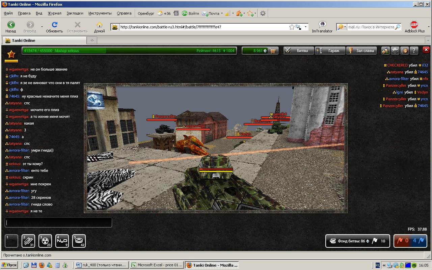Click the major rank star icon
The width and height of the screenshot is (432, 270).
(x=11, y=54)
